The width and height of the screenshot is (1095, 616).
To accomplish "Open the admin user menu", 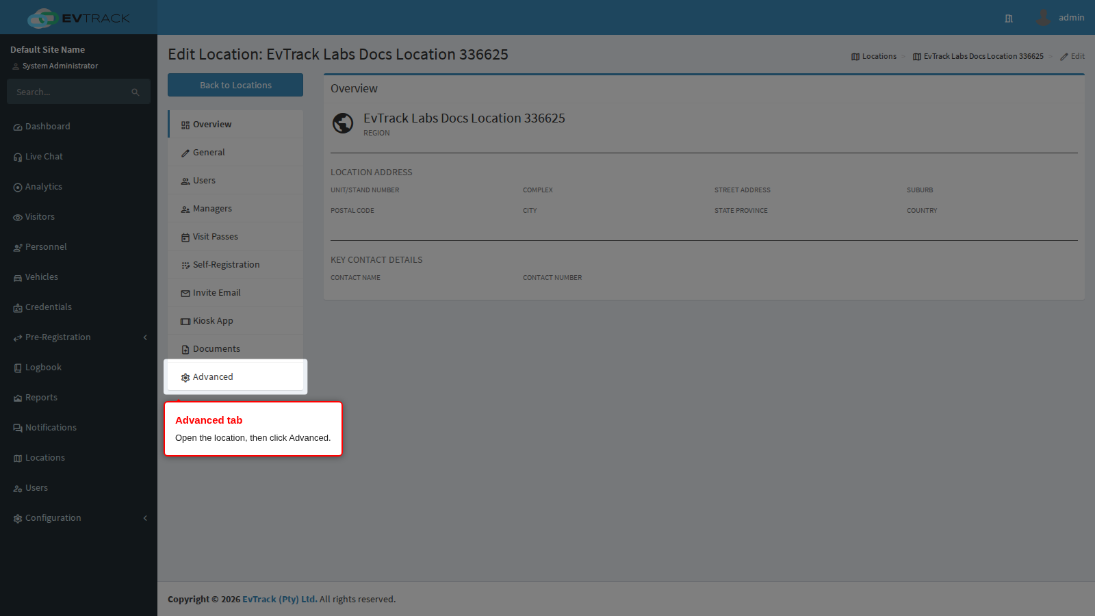I will point(1060,17).
